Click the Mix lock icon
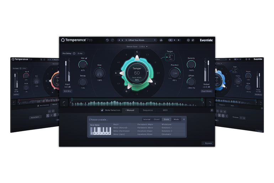274x183 pixels. click(x=87, y=58)
